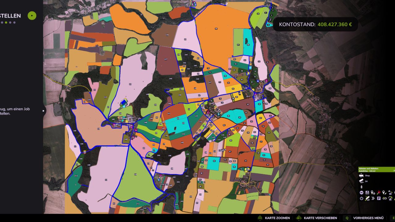395x222 pixels.
Task: Click the double chevron icon in AutoDrive
Action: coord(373,198)
